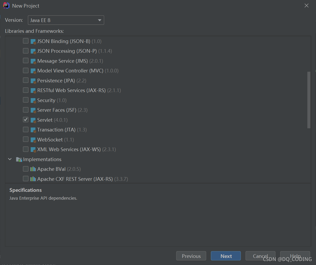
Task: Click the Message Service (JMS) library icon
Action: pyautogui.click(x=33, y=61)
